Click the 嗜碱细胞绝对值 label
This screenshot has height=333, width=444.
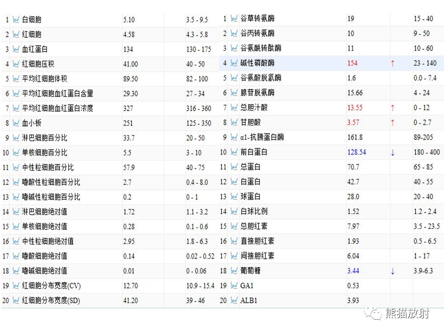[x=44, y=271]
